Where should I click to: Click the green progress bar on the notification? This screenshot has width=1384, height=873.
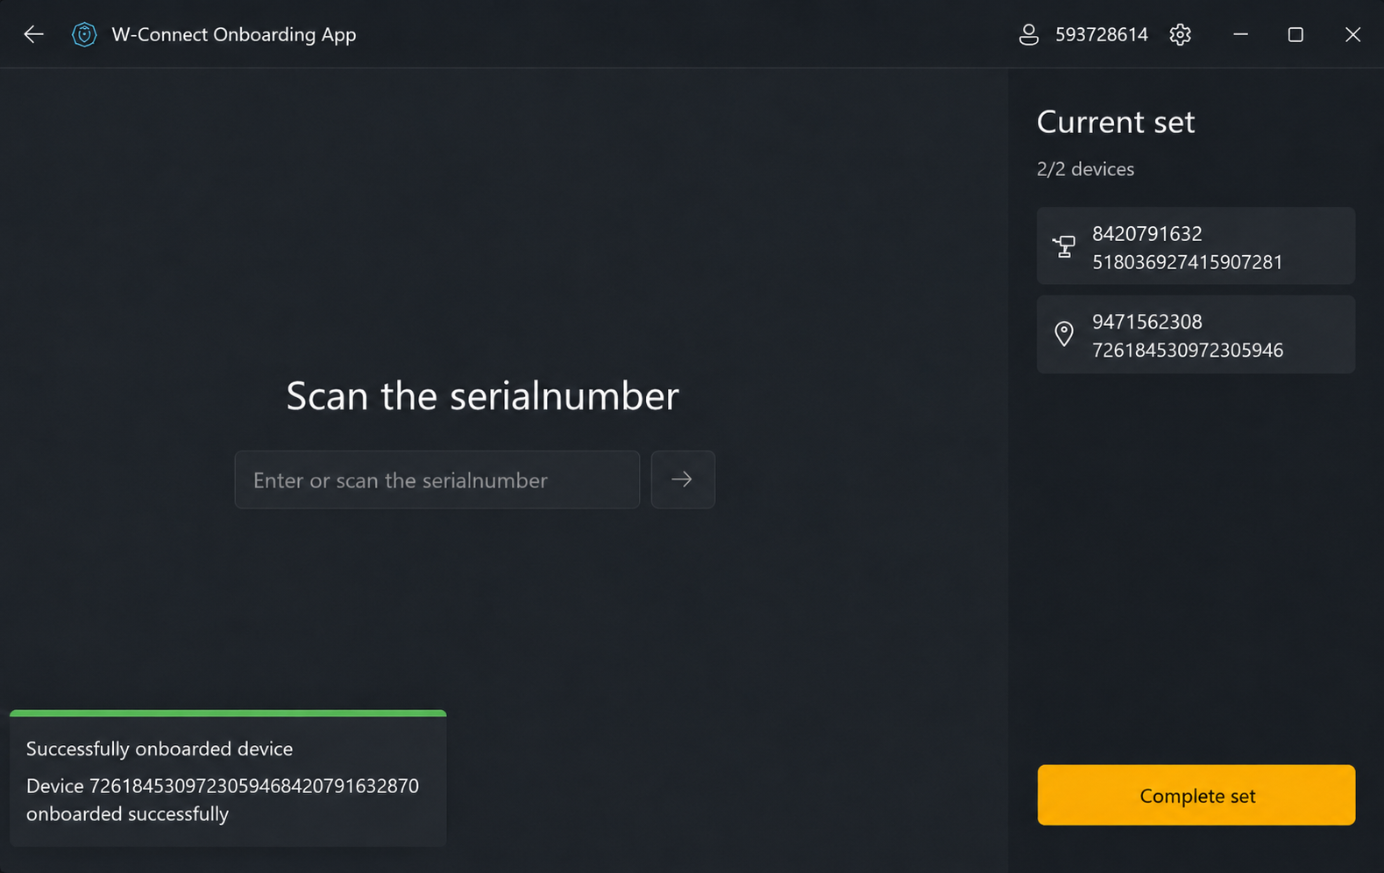[x=228, y=713]
